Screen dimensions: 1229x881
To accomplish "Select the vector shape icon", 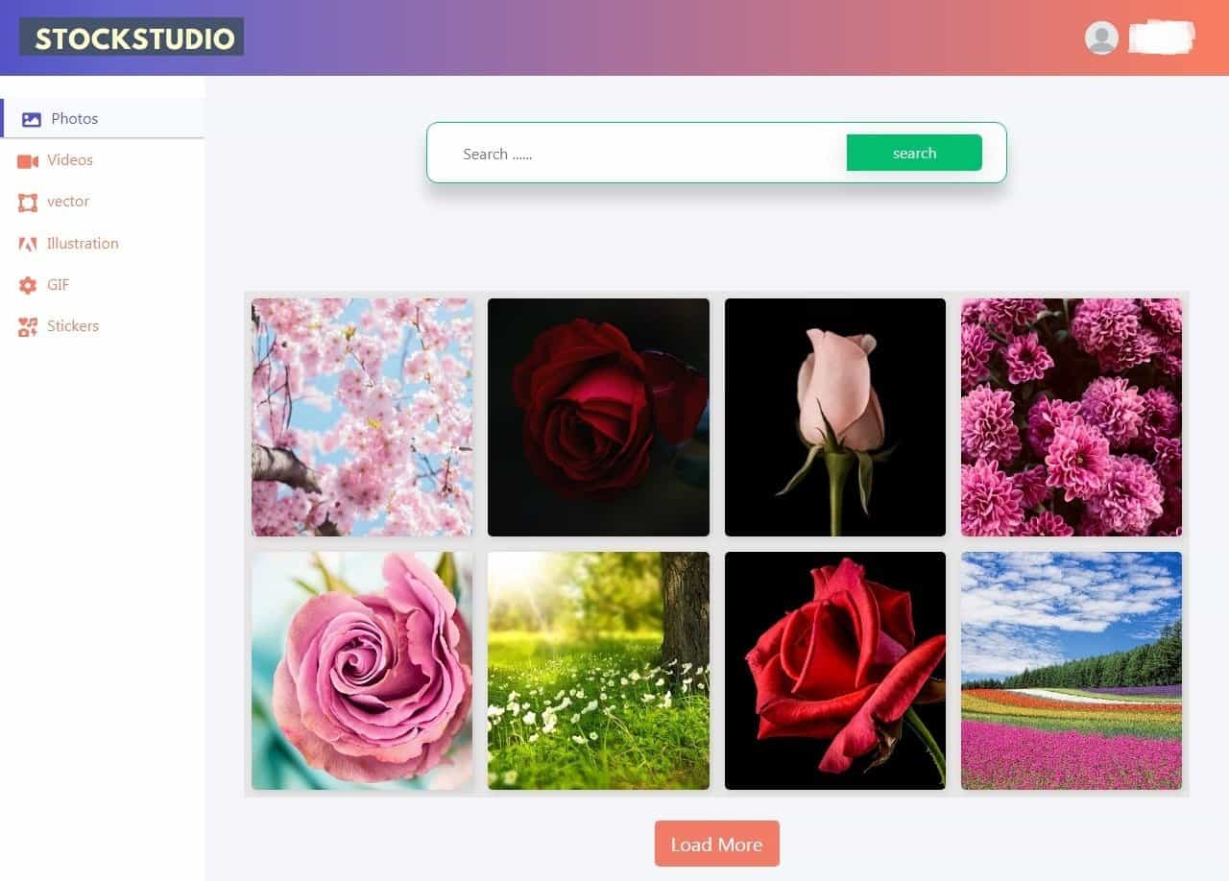I will pos(28,202).
